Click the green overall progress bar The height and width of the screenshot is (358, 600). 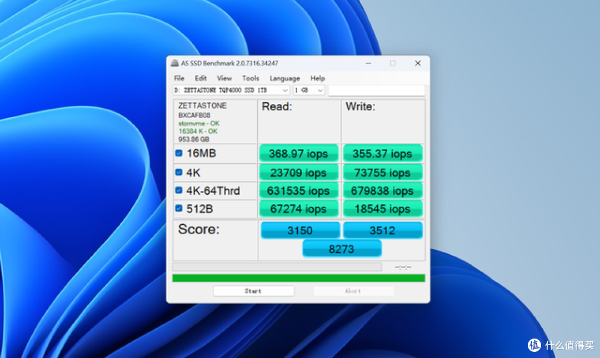298,278
